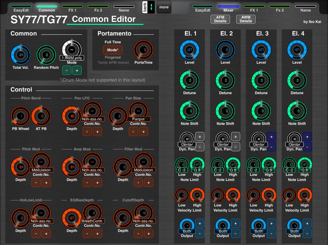Click the EGBiasDepth Depth knob
Viewport: 328px width, 245px height.
[72, 218]
